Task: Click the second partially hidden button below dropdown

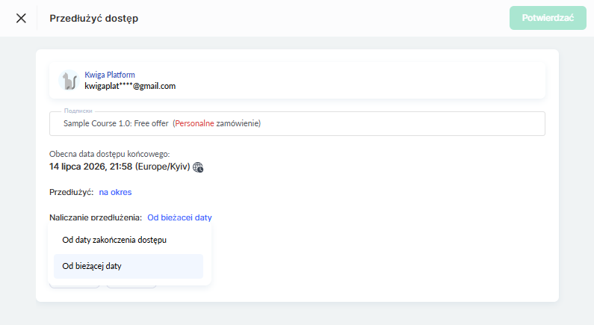Action: [x=132, y=286]
